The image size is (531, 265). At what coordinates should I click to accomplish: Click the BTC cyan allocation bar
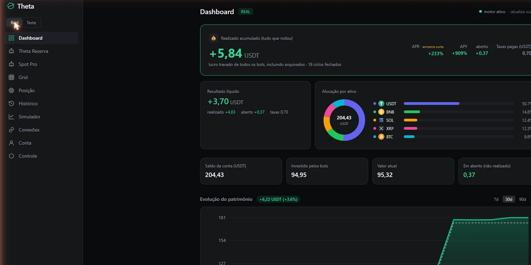[409, 137]
